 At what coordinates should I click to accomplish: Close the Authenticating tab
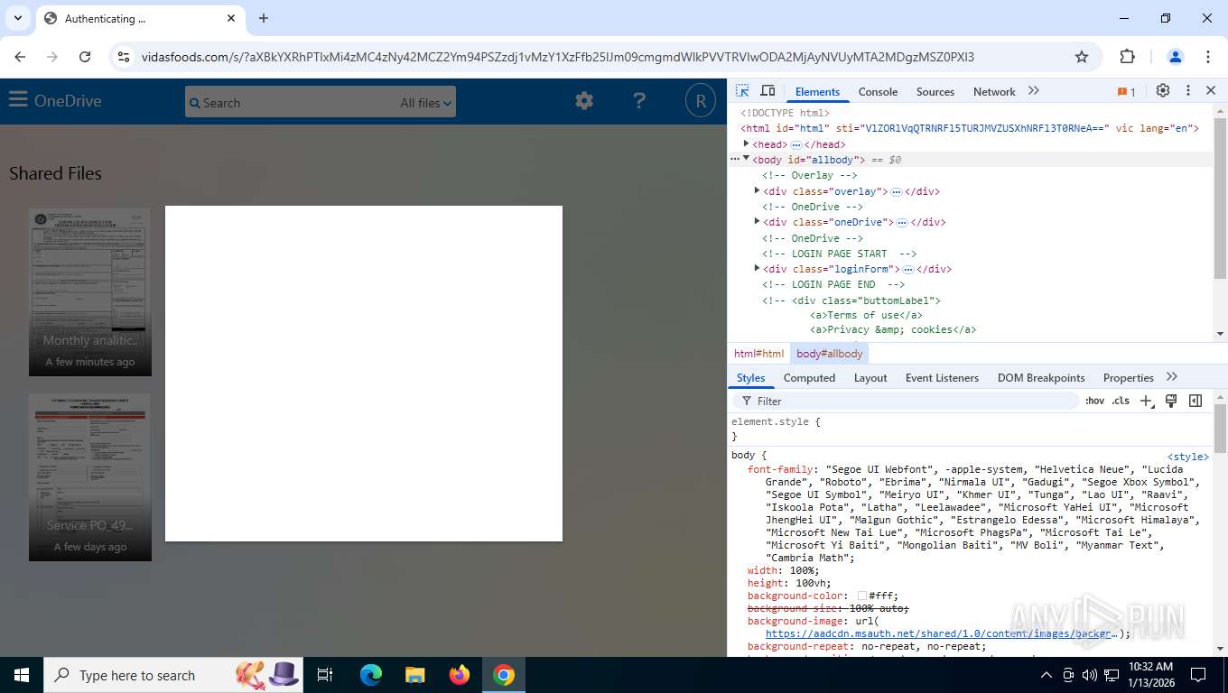[x=231, y=18]
